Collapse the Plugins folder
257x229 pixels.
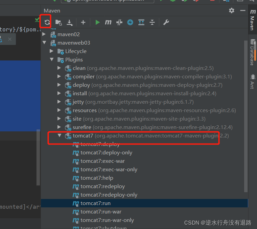(52, 59)
